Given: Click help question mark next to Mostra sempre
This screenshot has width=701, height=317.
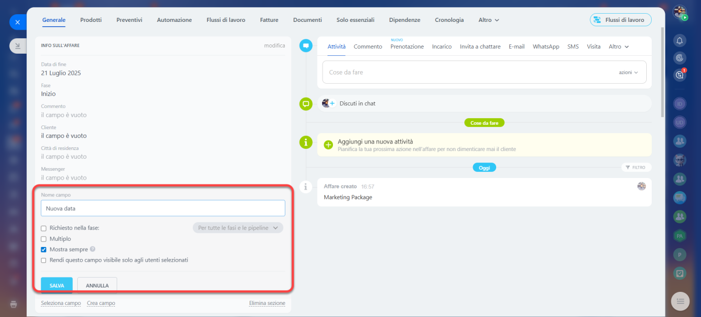Looking at the screenshot, I should [93, 249].
